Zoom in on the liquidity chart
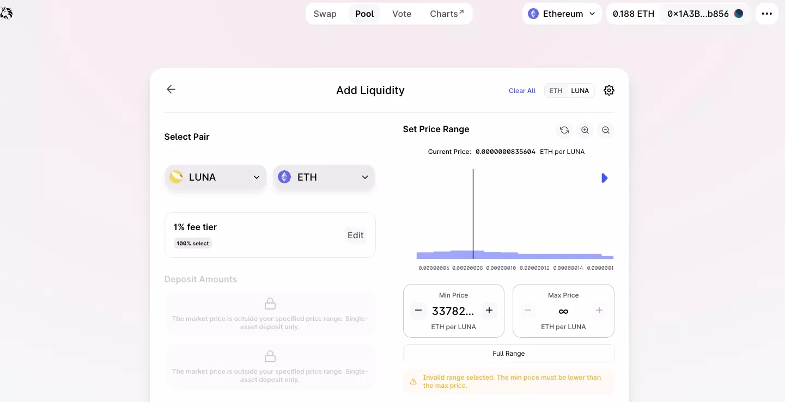The image size is (785, 402). [x=585, y=130]
